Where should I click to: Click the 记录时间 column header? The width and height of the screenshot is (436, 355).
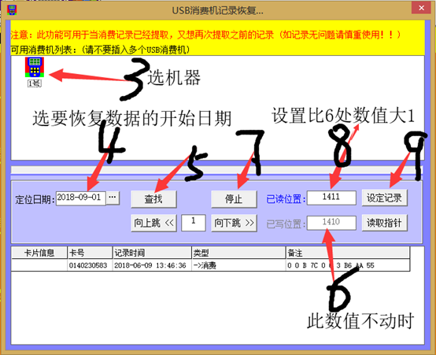152,253
